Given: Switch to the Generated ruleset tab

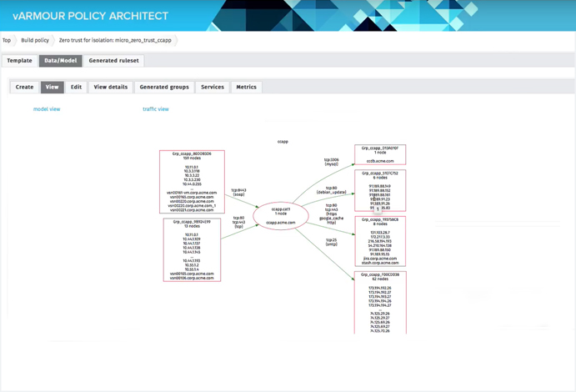Looking at the screenshot, I should tap(114, 61).
